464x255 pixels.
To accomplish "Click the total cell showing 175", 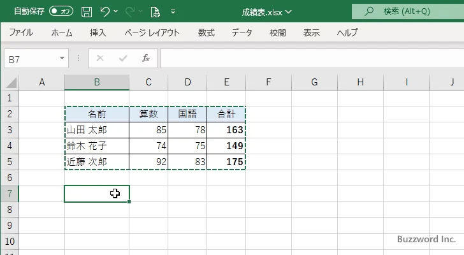I will pos(226,162).
